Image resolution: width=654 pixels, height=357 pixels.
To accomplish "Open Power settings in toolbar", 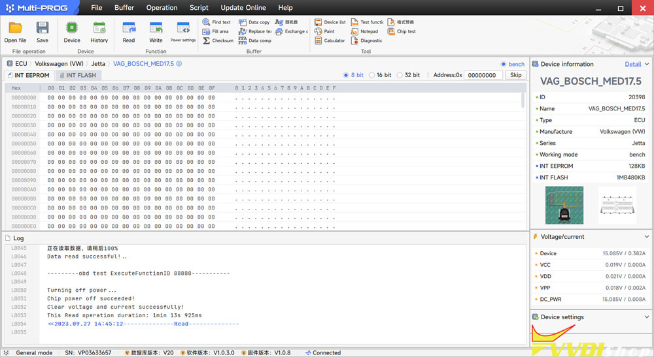I will 183,29.
